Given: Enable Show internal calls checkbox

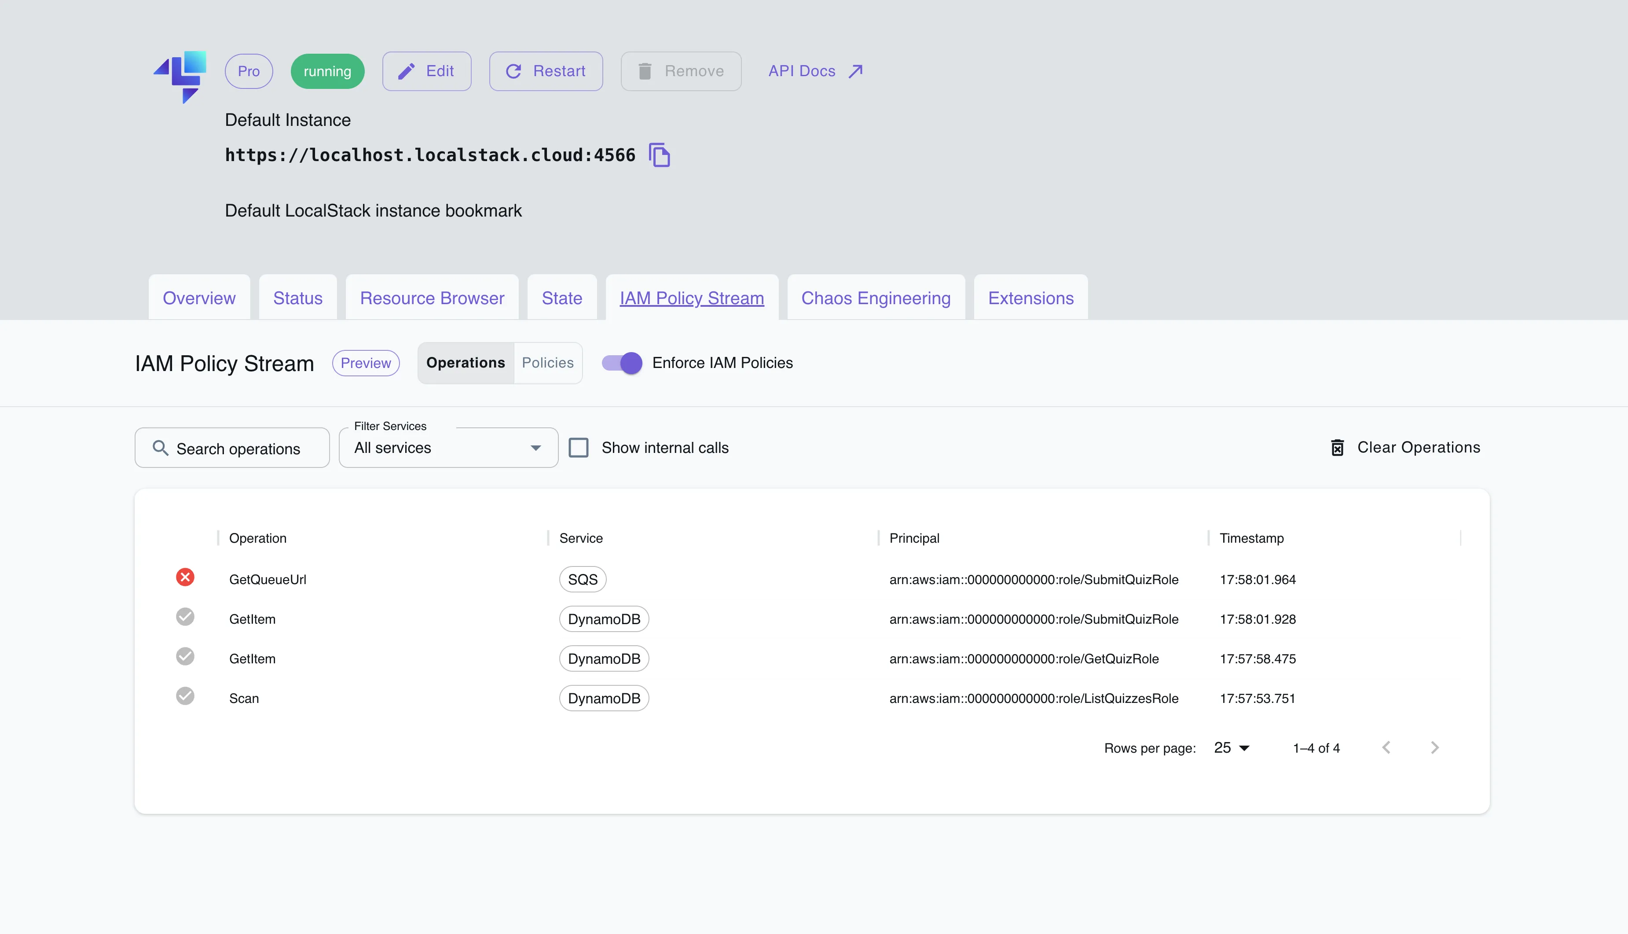Looking at the screenshot, I should pyautogui.click(x=578, y=448).
